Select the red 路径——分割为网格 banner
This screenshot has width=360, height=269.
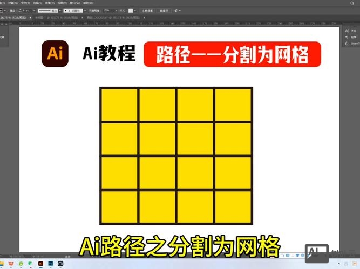click(x=232, y=54)
